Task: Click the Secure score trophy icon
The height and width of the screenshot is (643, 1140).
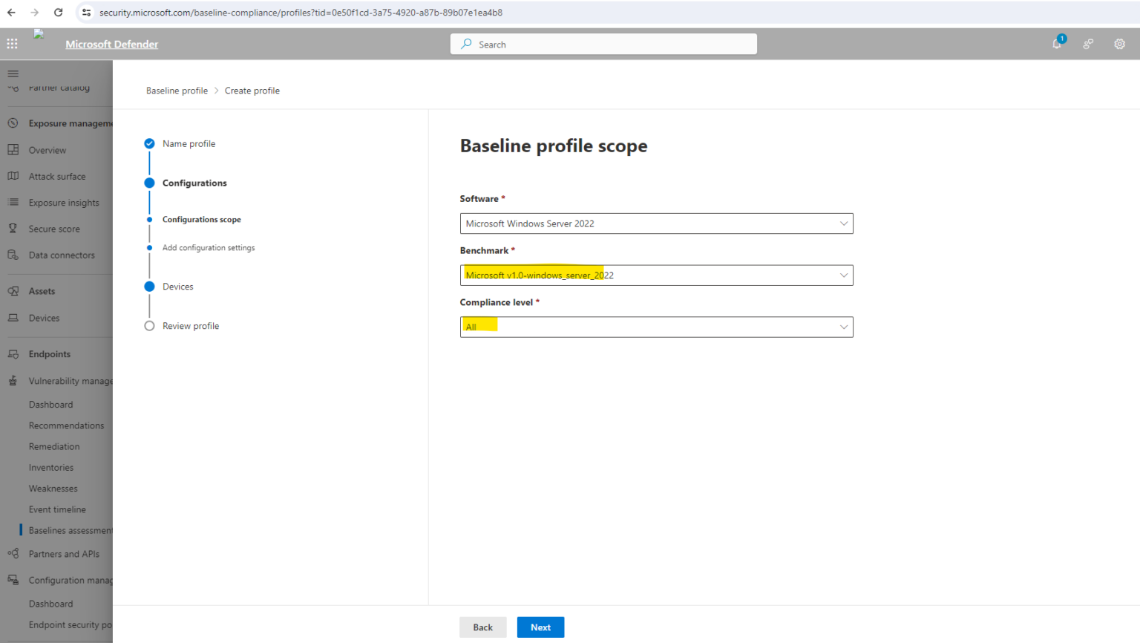Action: [x=13, y=228]
